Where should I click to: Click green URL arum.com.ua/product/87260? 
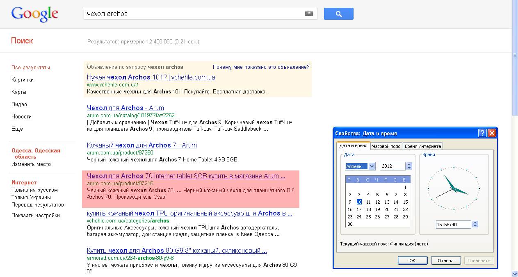120,152
